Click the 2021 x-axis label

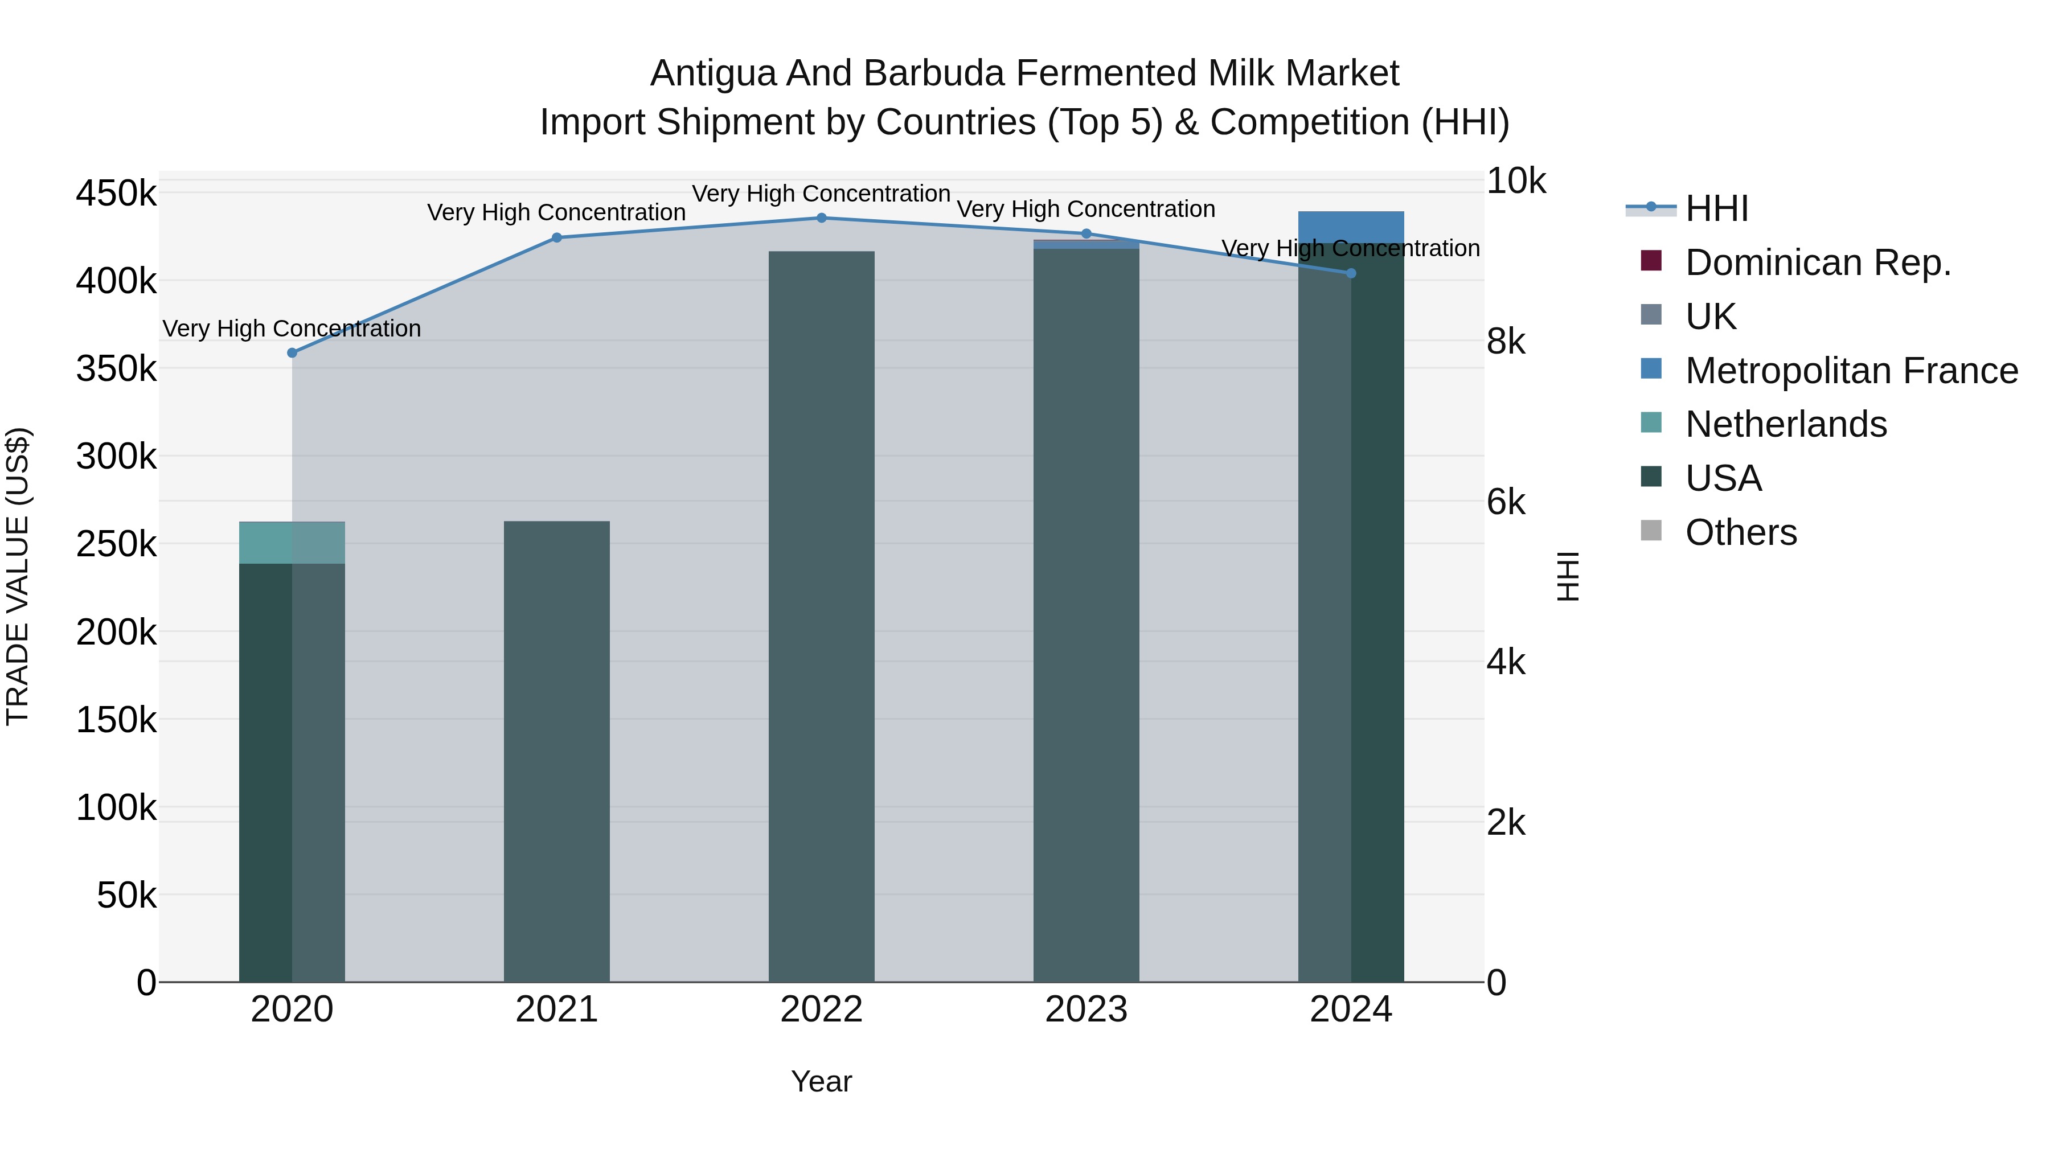pos(557,1010)
